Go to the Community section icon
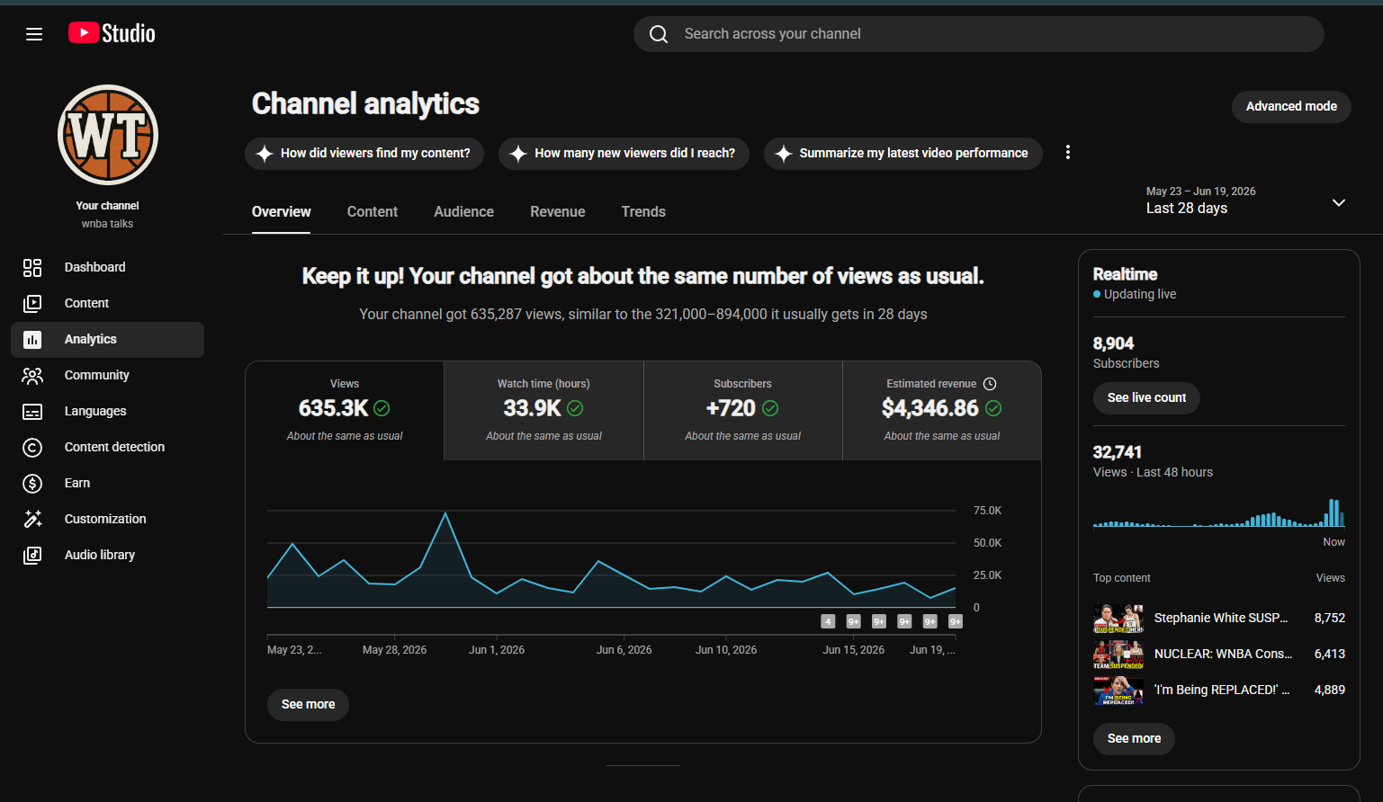This screenshot has height=802, width=1383. click(32, 375)
